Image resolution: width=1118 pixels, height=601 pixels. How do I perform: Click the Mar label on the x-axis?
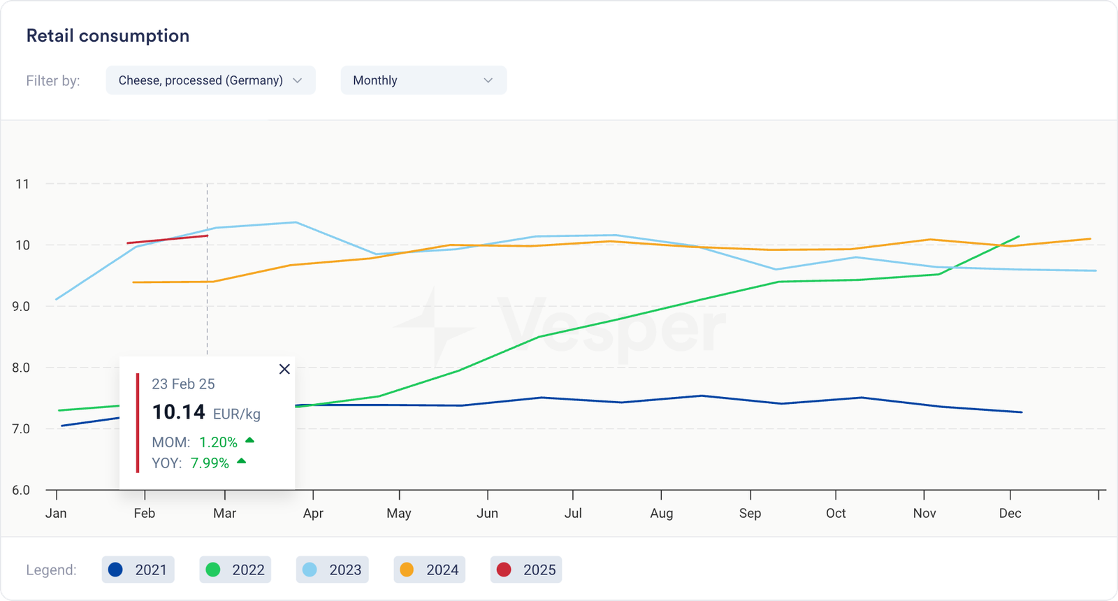pyautogui.click(x=224, y=513)
